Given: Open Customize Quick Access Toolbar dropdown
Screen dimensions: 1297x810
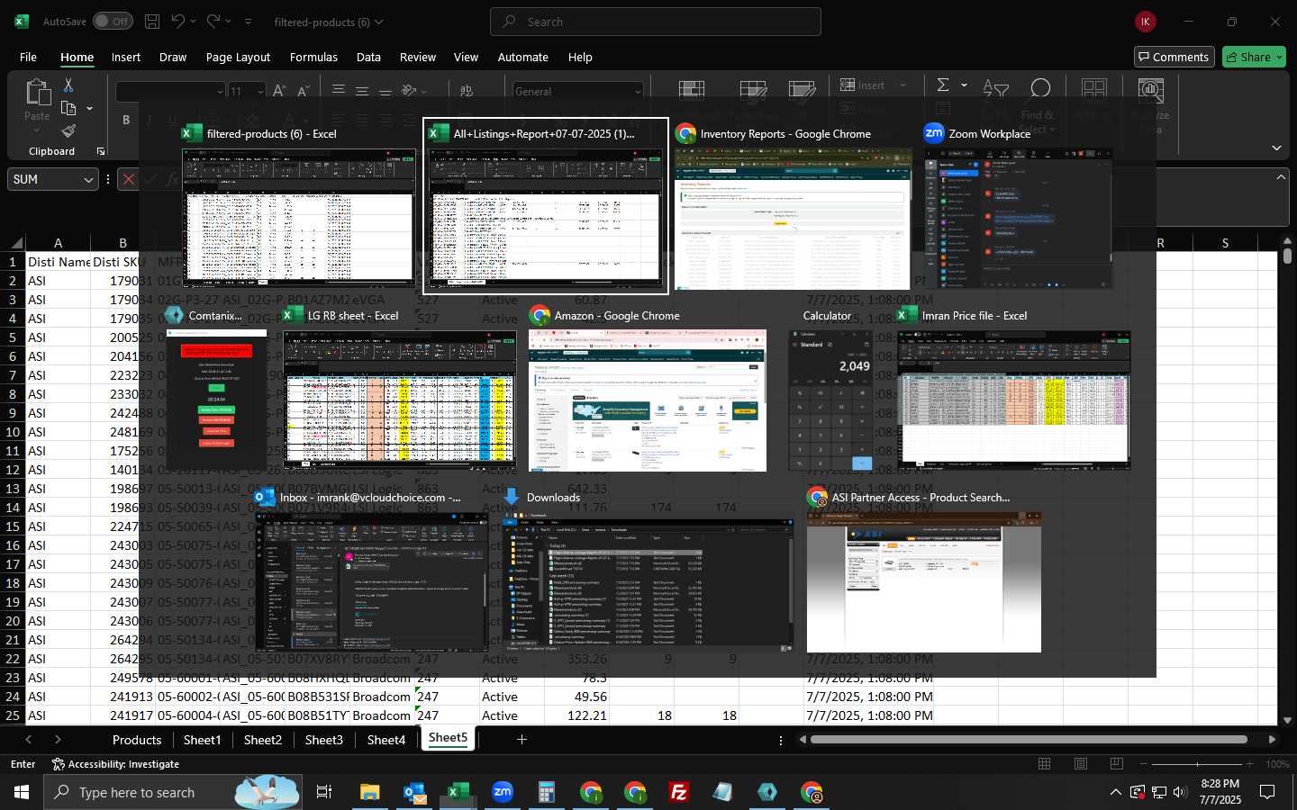Looking at the screenshot, I should coord(248,21).
